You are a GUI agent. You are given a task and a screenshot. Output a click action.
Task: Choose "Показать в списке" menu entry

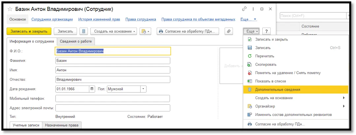point(296,81)
